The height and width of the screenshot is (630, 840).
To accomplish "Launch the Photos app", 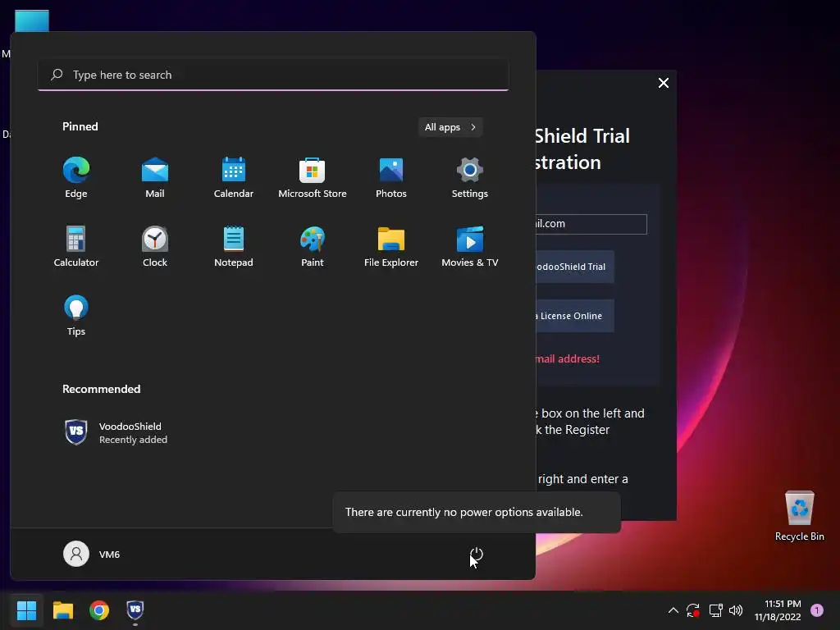I will [391, 178].
